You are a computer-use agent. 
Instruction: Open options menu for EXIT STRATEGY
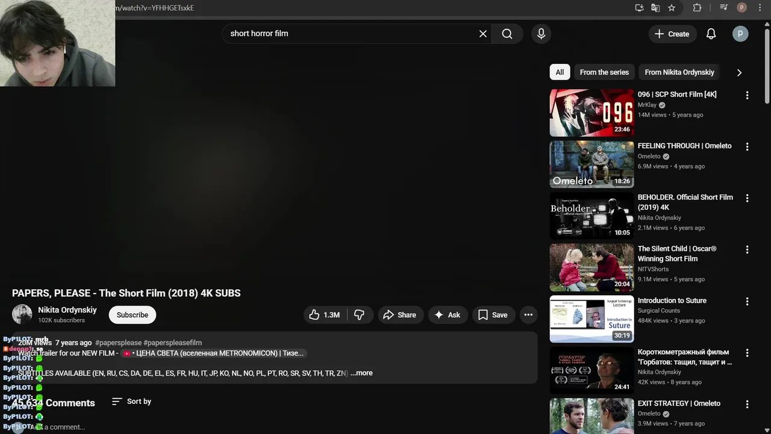click(747, 404)
